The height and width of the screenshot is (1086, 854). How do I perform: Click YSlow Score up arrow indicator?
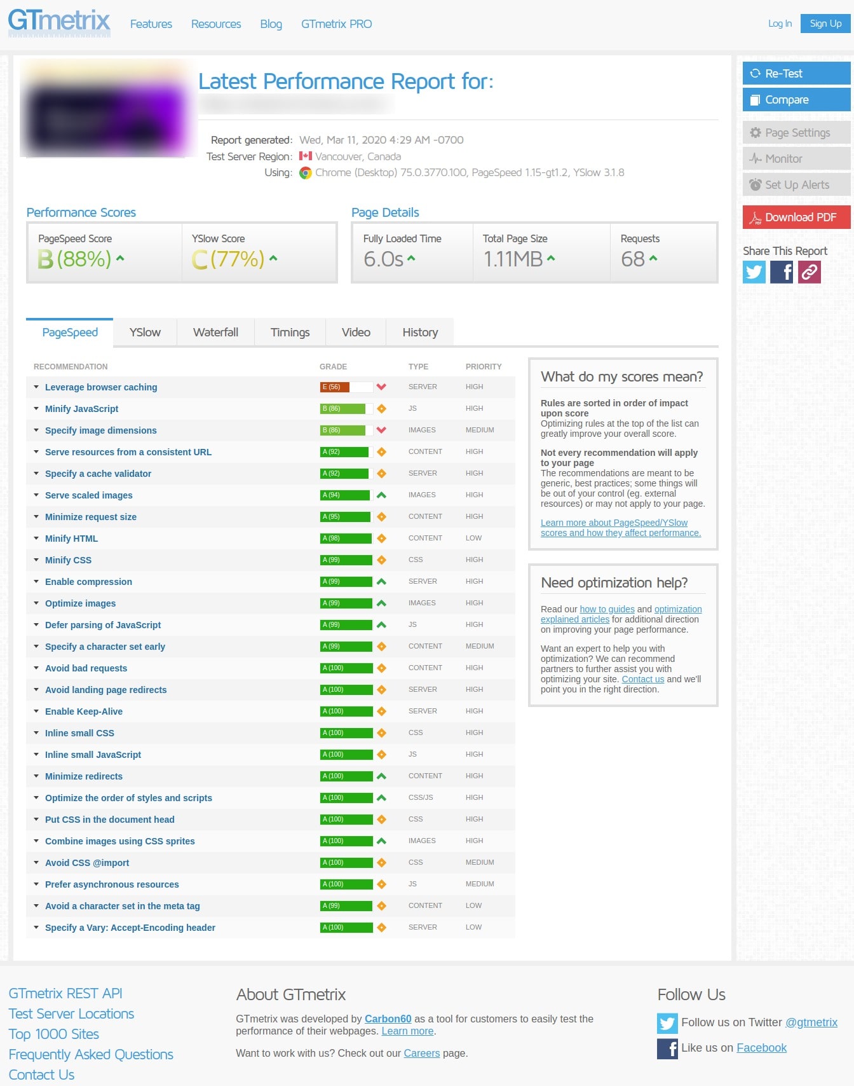(273, 258)
